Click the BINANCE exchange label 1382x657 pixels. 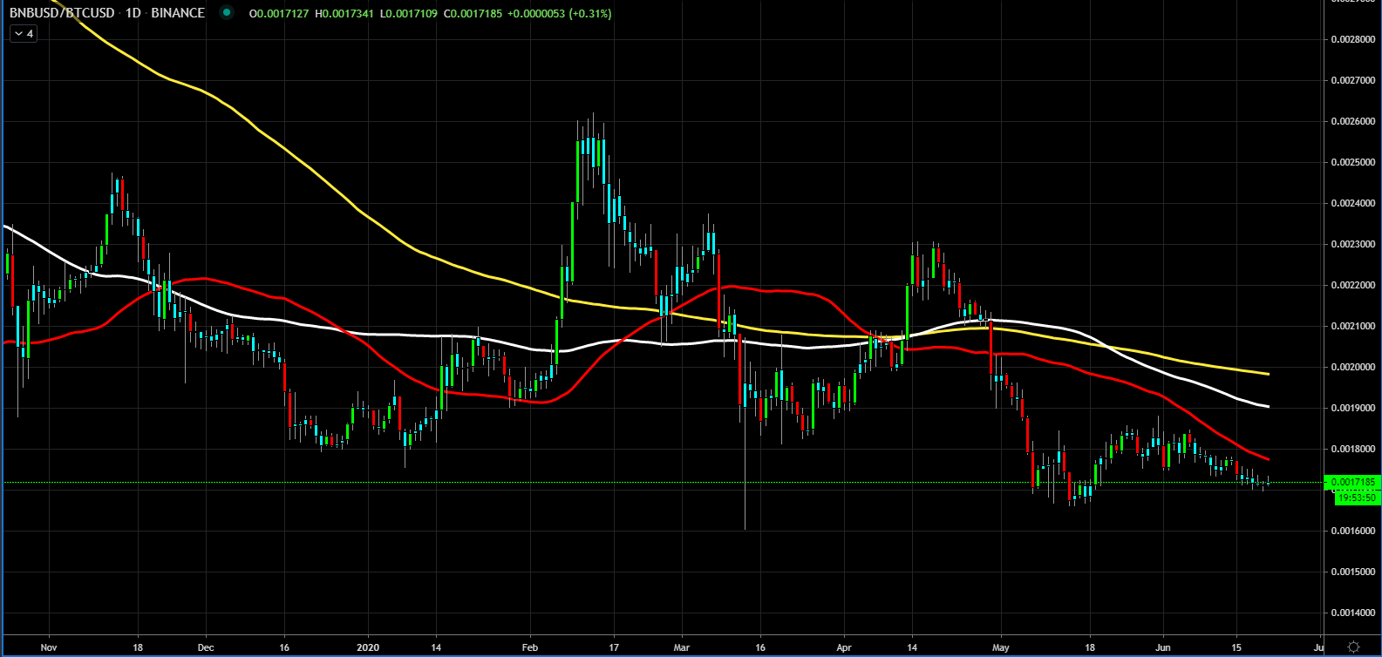coord(178,13)
